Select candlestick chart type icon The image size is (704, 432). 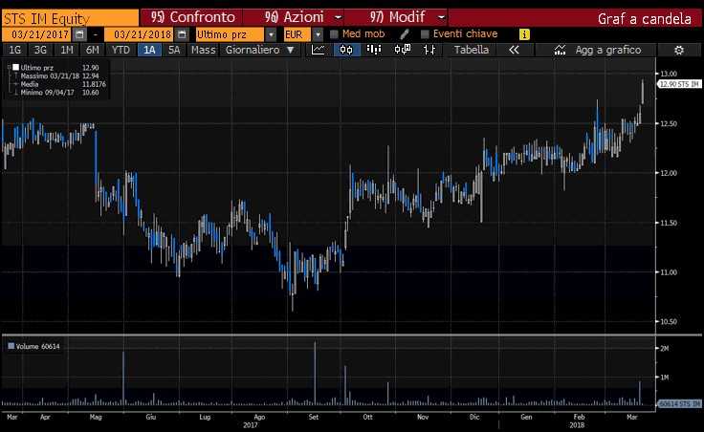(346, 50)
